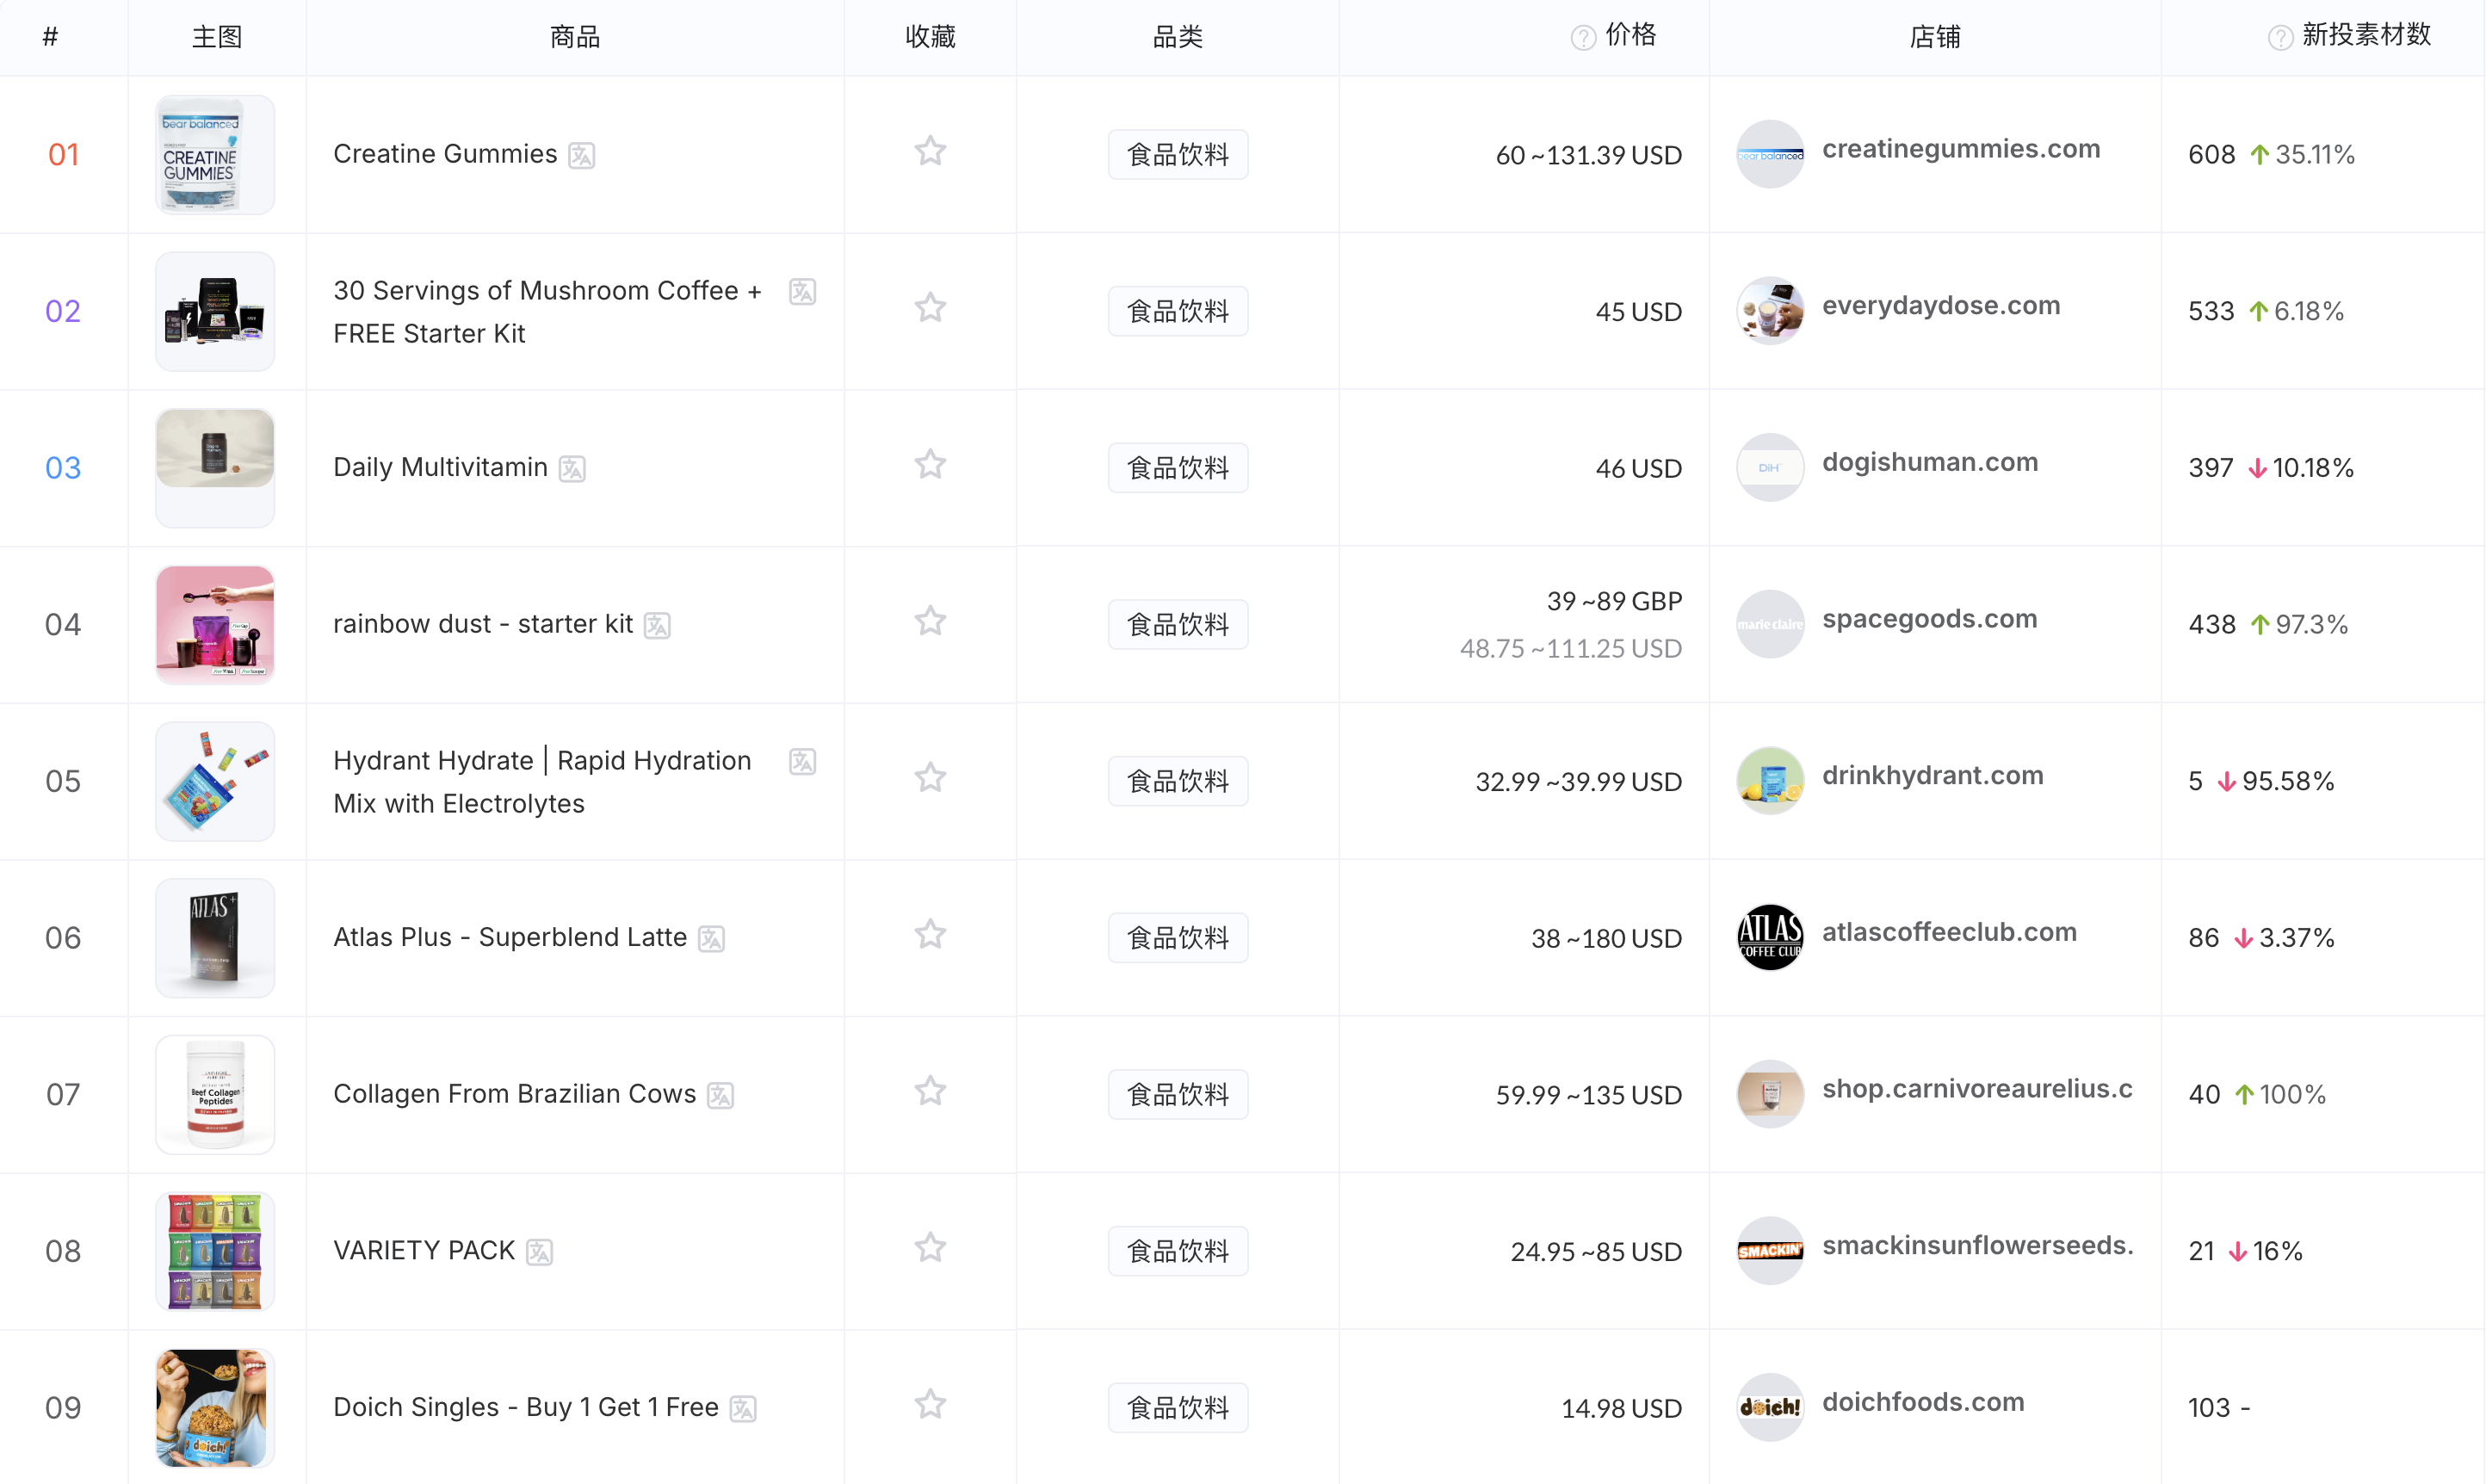Open Creatine Gummies product thumbnail
Screen dimensions: 2486x1484
point(215,155)
